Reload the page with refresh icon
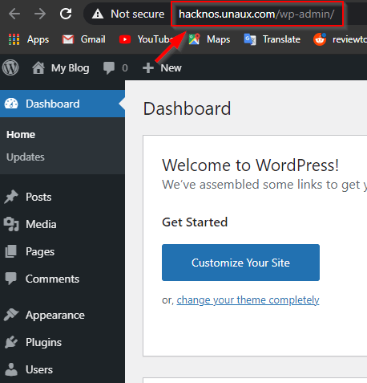 (66, 14)
